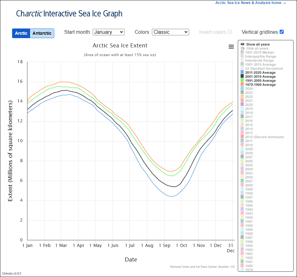Click the eye icon for Show all years

pos(242,44)
